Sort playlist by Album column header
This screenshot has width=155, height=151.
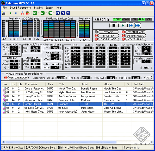click(x=114, y=84)
